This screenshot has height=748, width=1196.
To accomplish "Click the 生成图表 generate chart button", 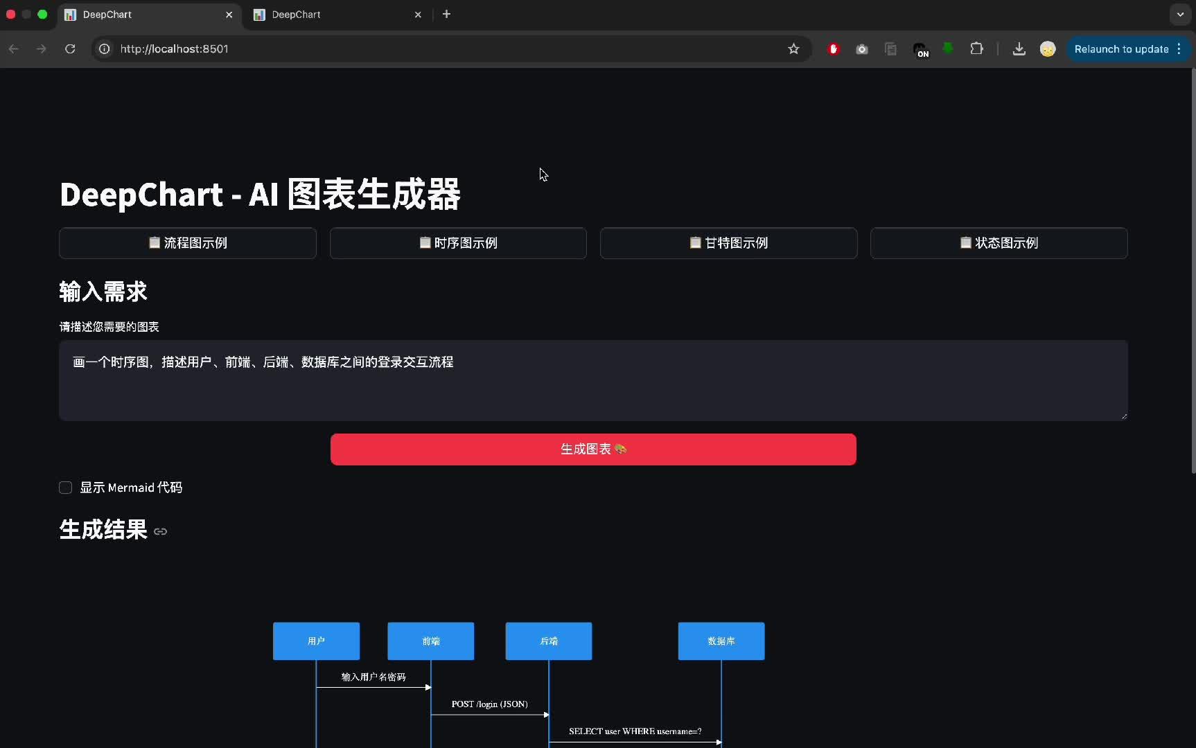I will (593, 449).
